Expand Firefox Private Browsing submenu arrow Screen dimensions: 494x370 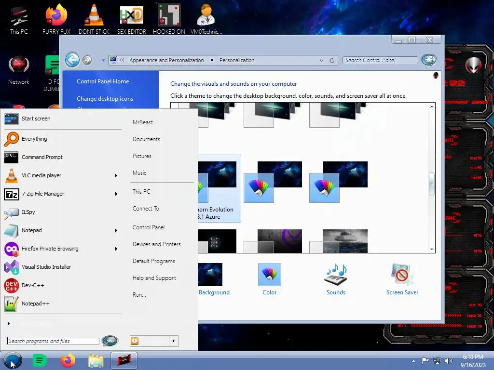pos(116,249)
